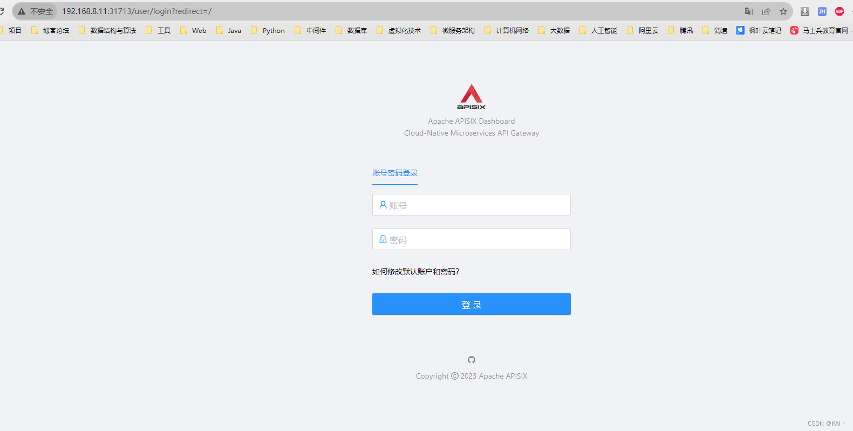Image resolution: width=853 pixels, height=431 pixels.
Task: Click the lock icon in 密码 field
Action: pos(383,239)
